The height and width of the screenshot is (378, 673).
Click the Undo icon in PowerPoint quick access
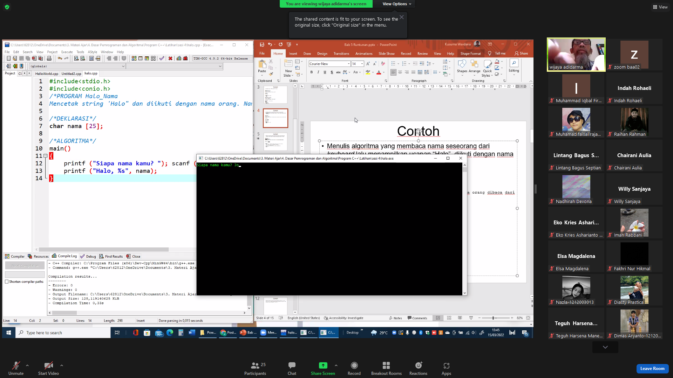[270, 44]
